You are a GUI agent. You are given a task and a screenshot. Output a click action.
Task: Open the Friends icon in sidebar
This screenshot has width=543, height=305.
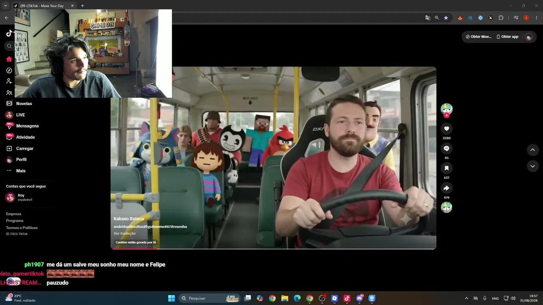(x=9, y=92)
